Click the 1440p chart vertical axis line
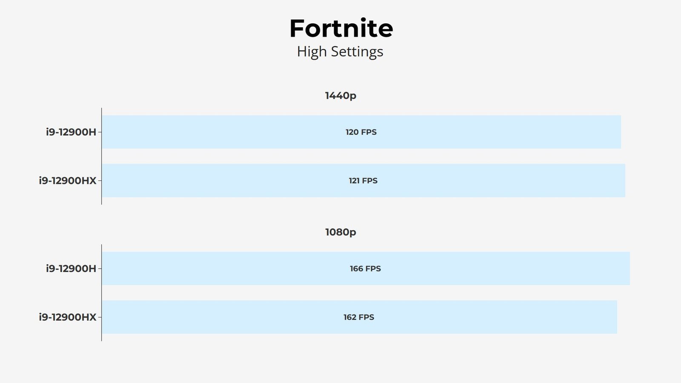This screenshot has width=681, height=383. click(101, 156)
